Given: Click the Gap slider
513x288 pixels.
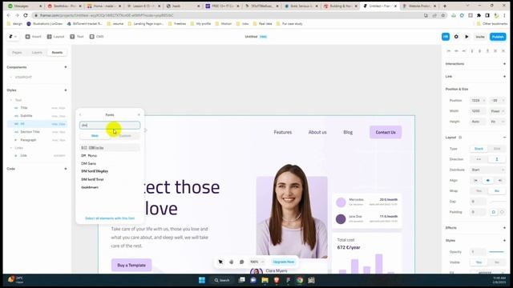Looking at the screenshot, I should pyautogui.click(x=497, y=202).
